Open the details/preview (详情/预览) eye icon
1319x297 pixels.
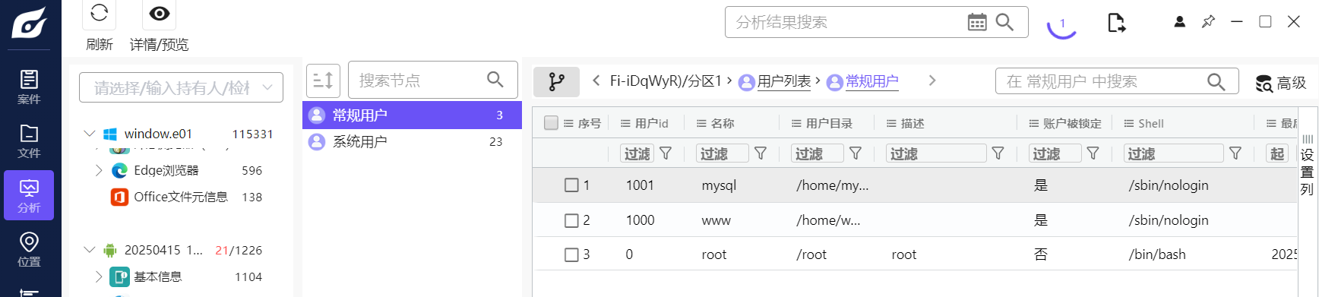[160, 13]
